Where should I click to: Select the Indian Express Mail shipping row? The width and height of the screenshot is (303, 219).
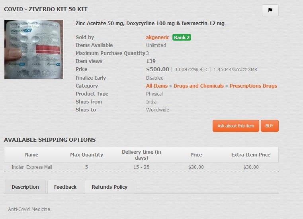(32, 167)
